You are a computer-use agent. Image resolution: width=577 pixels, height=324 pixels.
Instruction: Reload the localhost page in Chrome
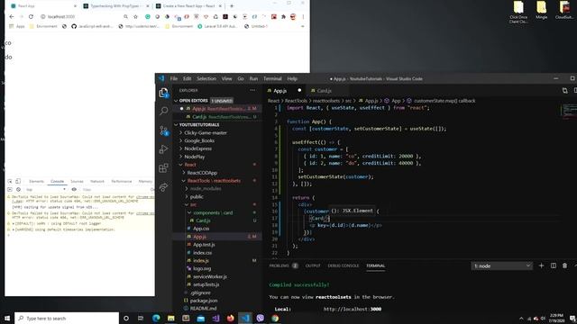coord(31,16)
